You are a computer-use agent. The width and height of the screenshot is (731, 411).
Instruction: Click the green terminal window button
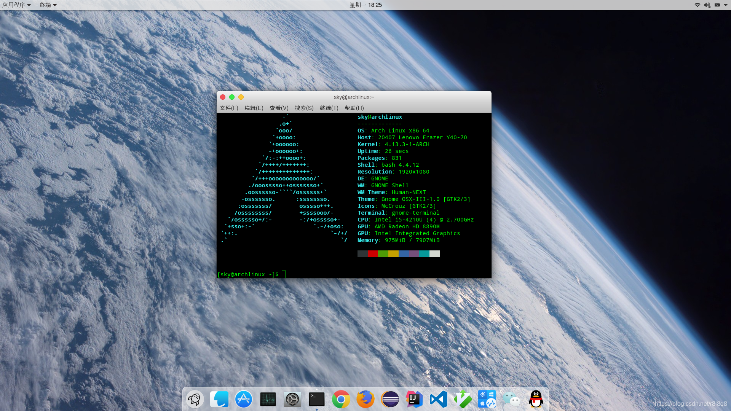coord(232,97)
